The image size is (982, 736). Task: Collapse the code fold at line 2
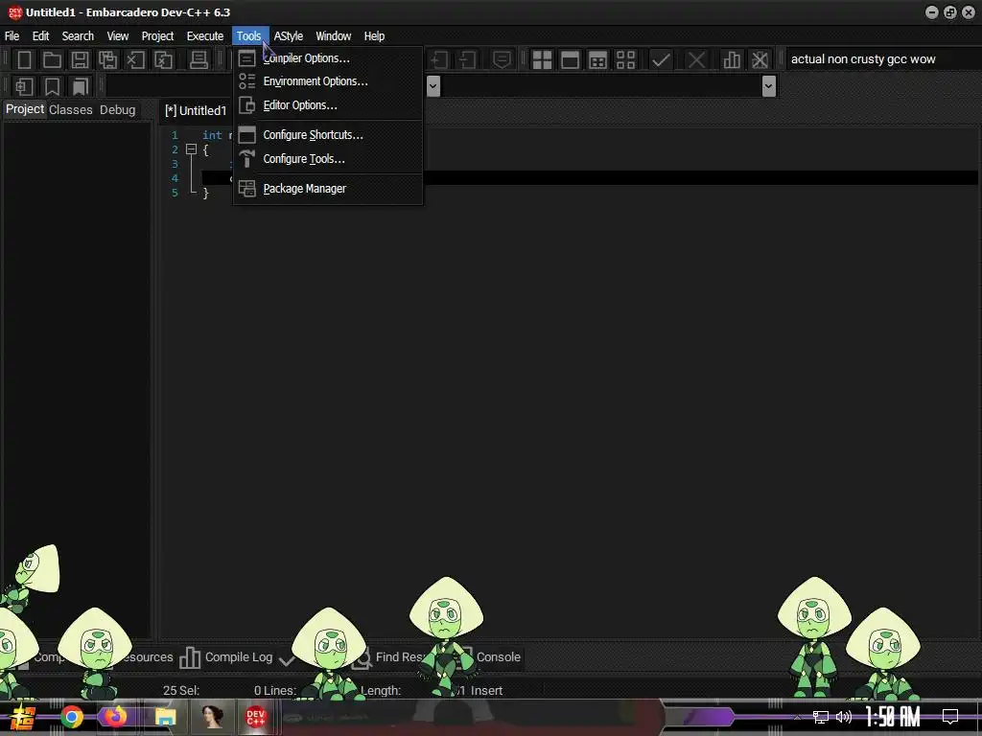pyautogui.click(x=191, y=149)
